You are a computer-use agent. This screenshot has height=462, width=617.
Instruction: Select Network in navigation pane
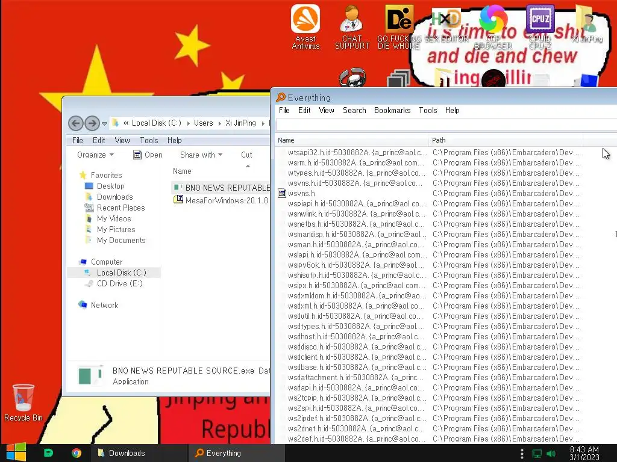click(x=104, y=305)
